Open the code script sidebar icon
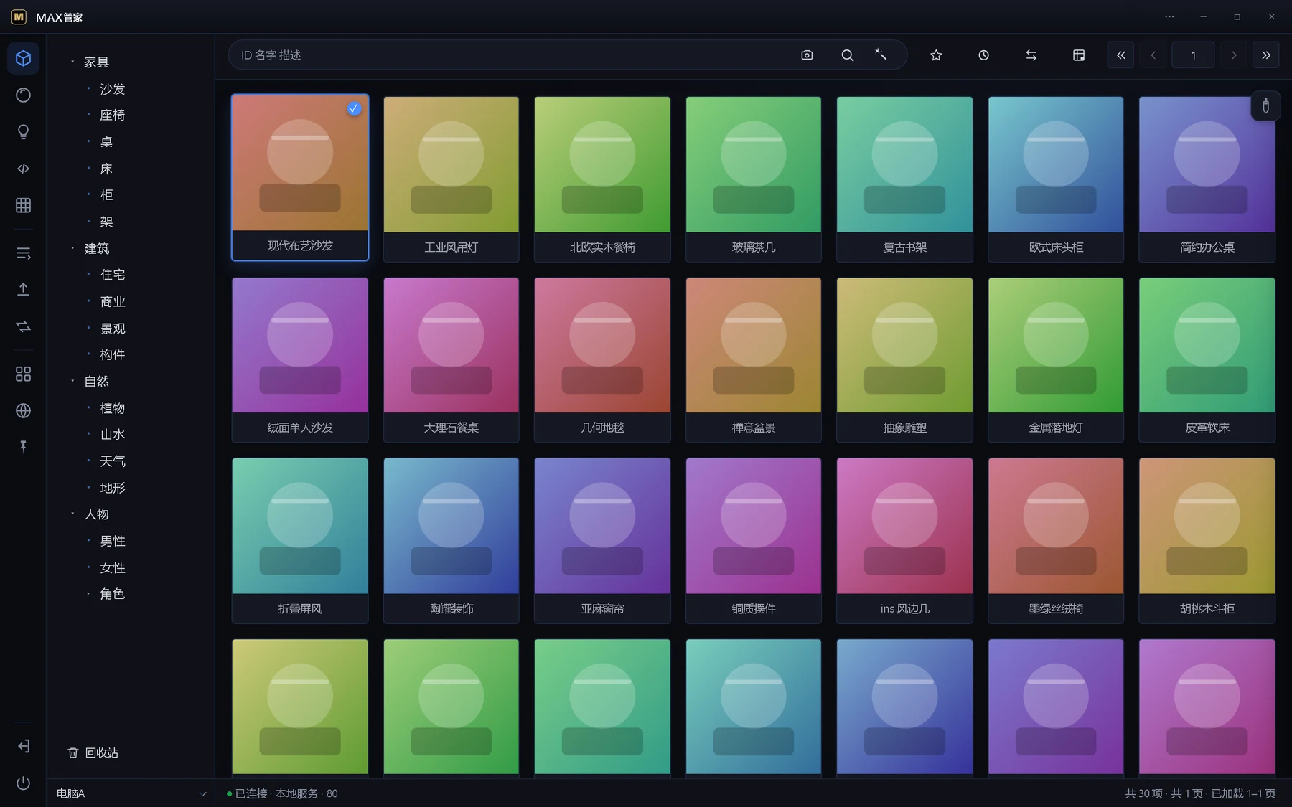This screenshot has width=1292, height=807. (23, 169)
